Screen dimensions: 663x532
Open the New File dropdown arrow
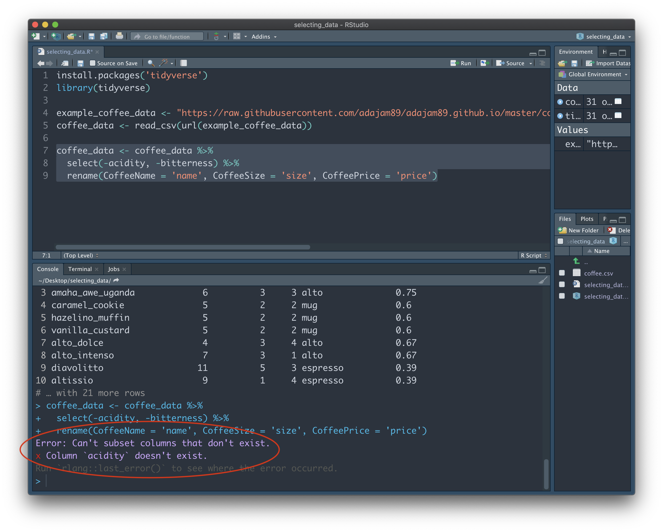[44, 37]
